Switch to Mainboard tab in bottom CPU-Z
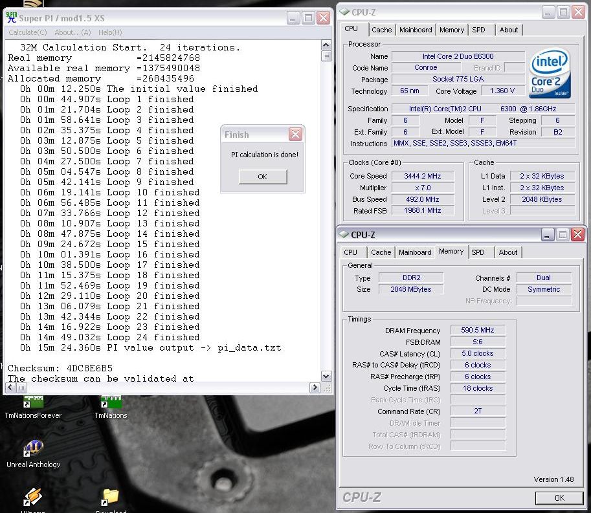This screenshot has width=591, height=513. tap(414, 252)
